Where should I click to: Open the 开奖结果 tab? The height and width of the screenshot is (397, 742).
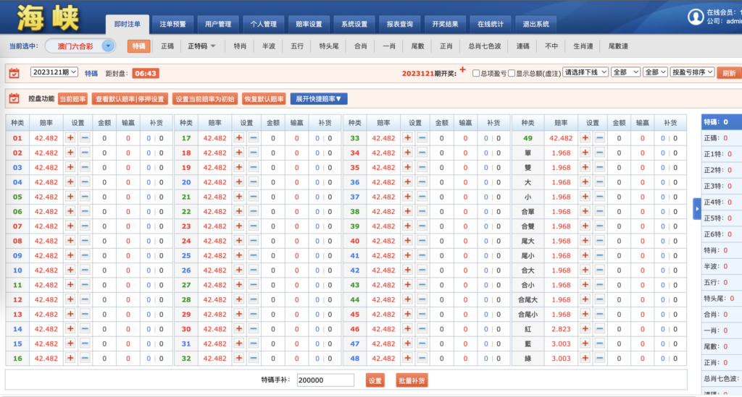coord(445,24)
